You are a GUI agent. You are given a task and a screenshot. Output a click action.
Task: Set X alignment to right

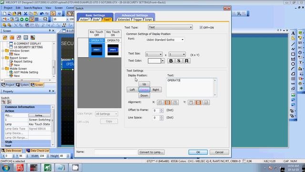[175, 102]
